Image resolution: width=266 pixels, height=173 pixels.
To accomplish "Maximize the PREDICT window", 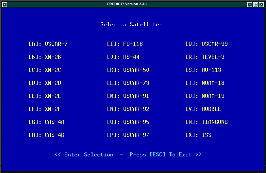I will click(256, 5).
